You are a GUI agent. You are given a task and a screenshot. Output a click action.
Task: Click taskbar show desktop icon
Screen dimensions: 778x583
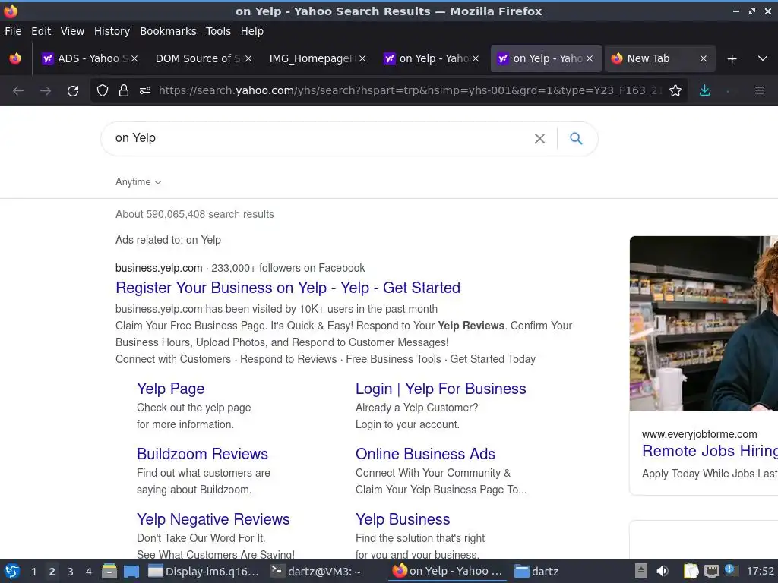[x=131, y=572]
